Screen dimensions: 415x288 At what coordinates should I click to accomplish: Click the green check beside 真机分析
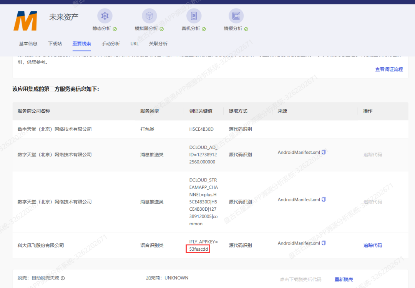tap(204, 29)
